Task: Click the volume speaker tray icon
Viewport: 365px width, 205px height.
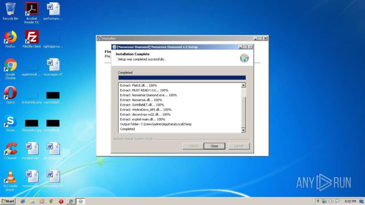Action: [x=331, y=201]
